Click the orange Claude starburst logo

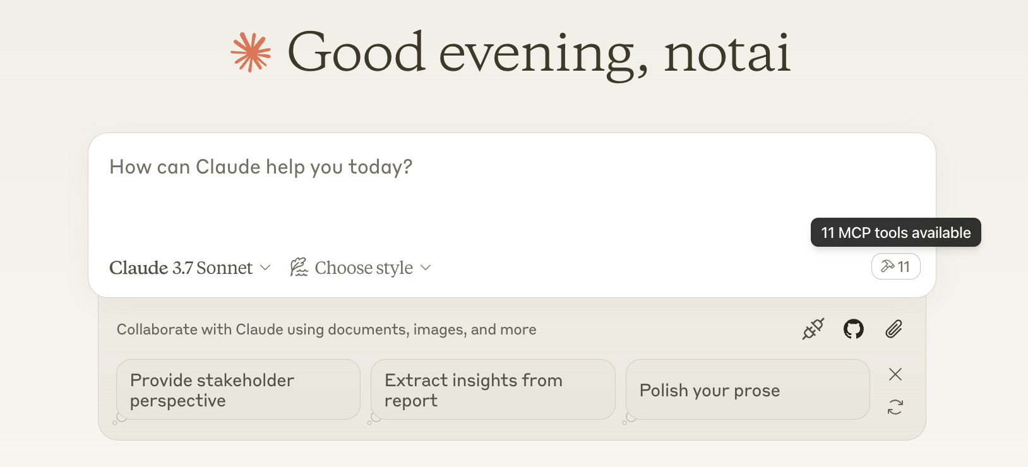[x=251, y=52]
